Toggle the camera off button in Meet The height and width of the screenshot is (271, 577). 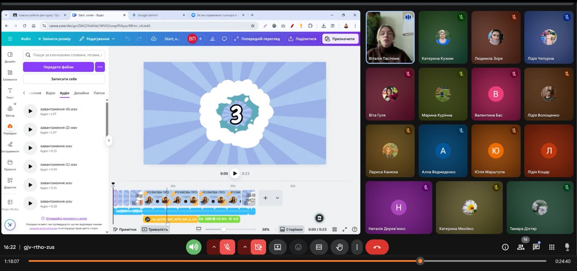(258, 247)
